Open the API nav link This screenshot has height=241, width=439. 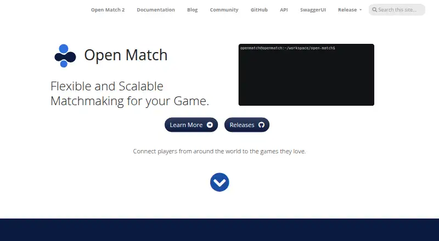pyautogui.click(x=284, y=10)
